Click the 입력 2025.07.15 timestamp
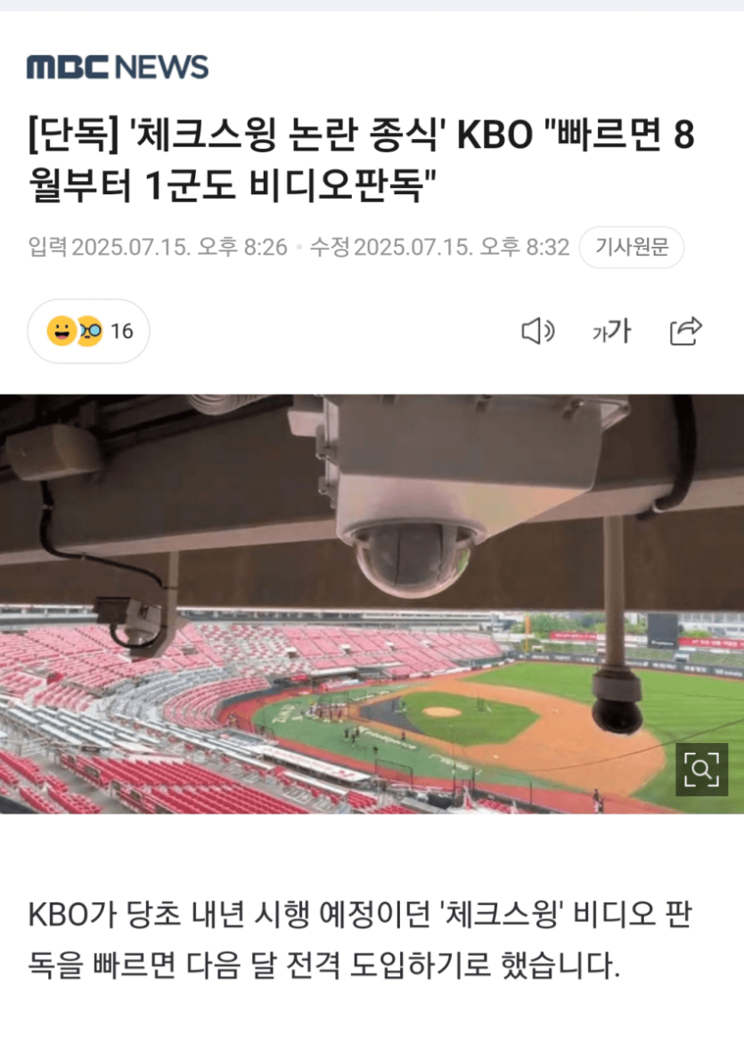 pyautogui.click(x=158, y=248)
